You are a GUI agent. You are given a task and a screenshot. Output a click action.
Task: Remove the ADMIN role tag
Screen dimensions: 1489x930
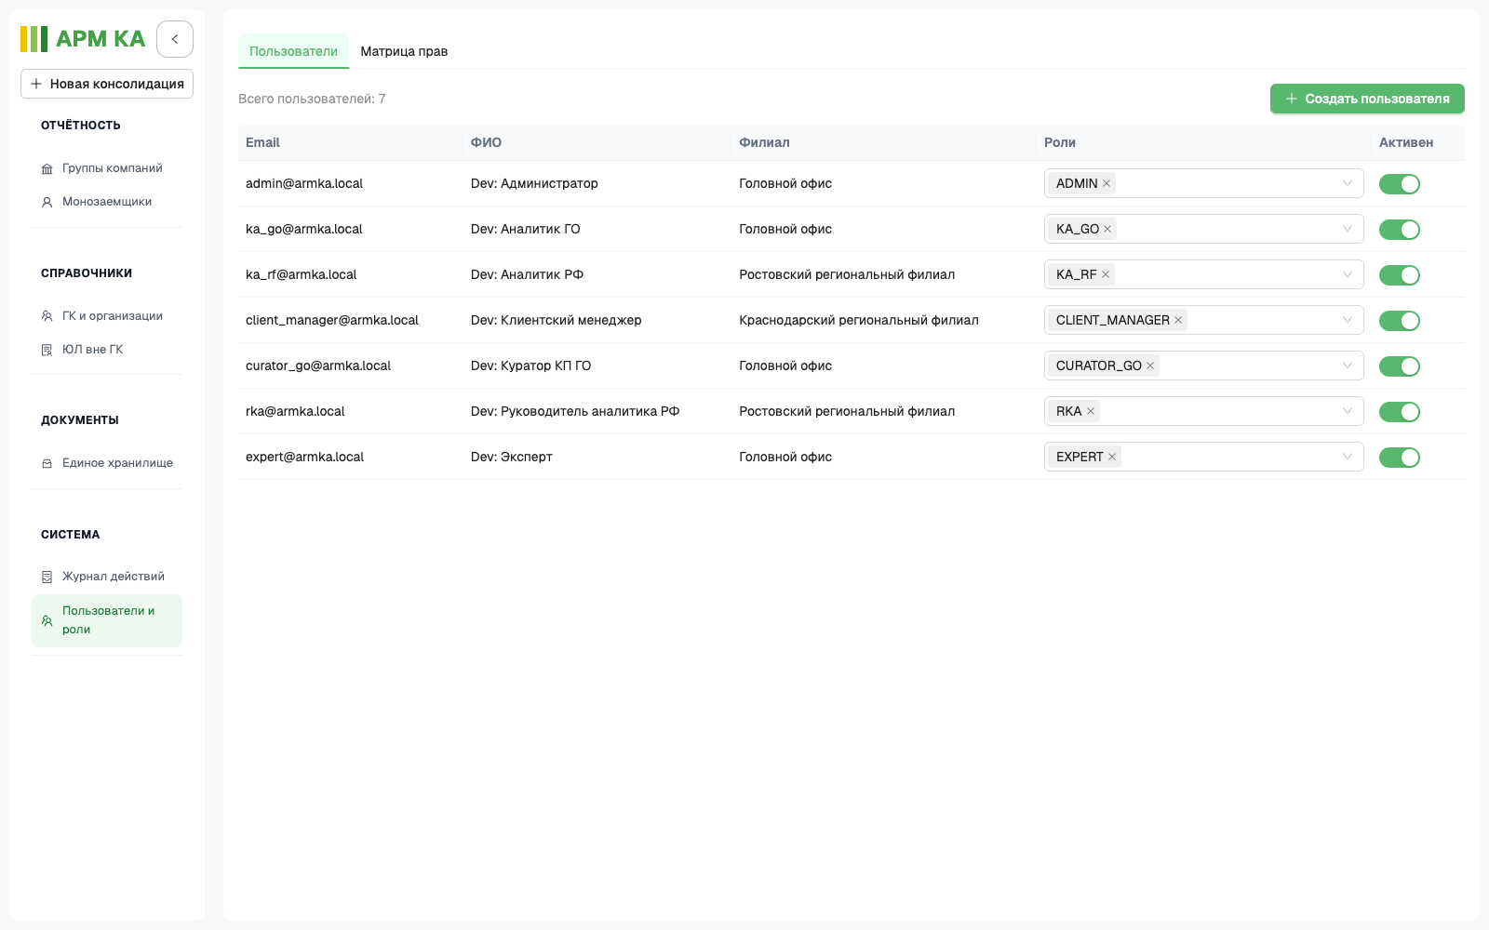point(1107,183)
